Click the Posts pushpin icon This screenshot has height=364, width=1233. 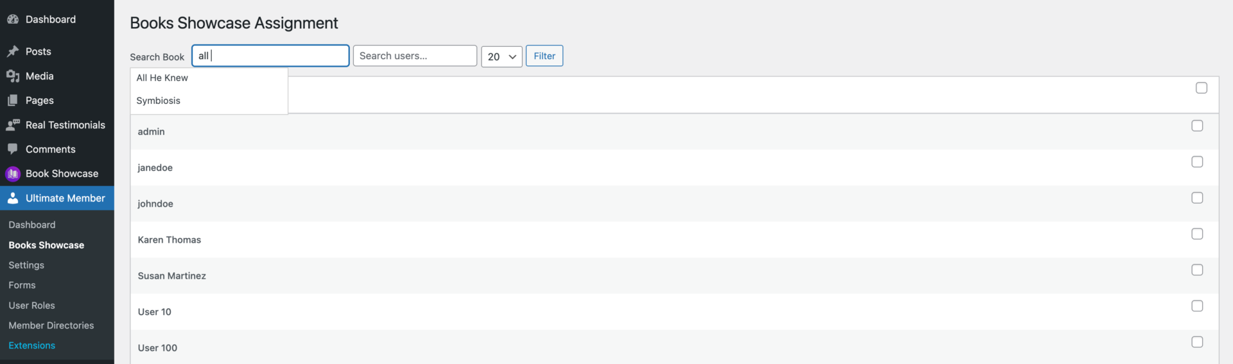point(13,51)
